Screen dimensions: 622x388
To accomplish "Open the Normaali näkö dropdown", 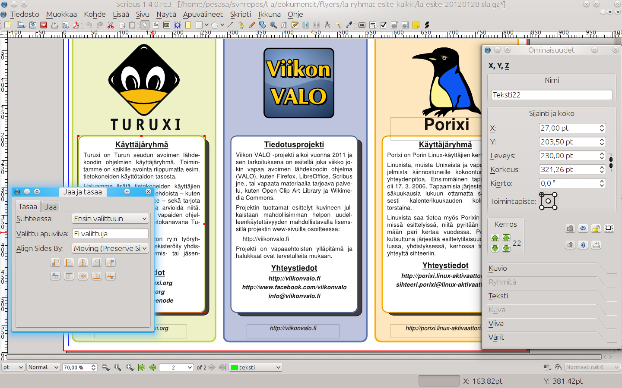I will point(592,367).
